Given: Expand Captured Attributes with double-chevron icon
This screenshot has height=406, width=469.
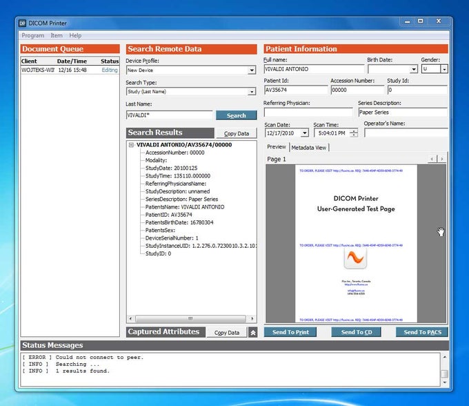Looking at the screenshot, I should coord(253,332).
